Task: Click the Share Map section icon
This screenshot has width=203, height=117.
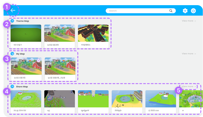Action: coord(12,87)
